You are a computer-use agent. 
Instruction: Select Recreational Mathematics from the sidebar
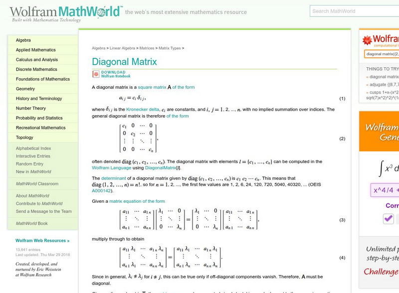[41, 128]
